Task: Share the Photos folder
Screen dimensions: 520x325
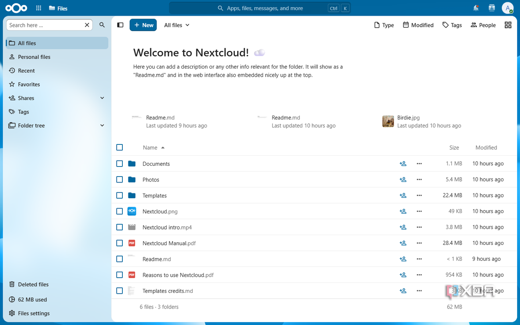Action: [x=403, y=179]
